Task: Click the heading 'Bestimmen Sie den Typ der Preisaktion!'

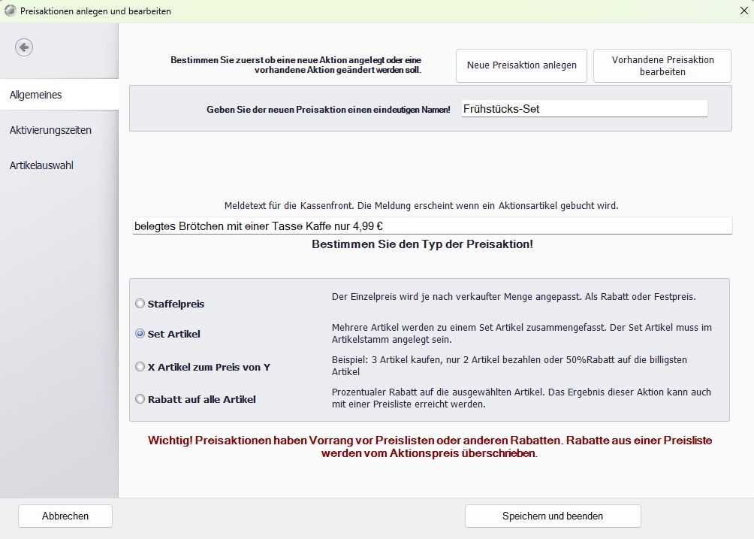Action: 422,245
